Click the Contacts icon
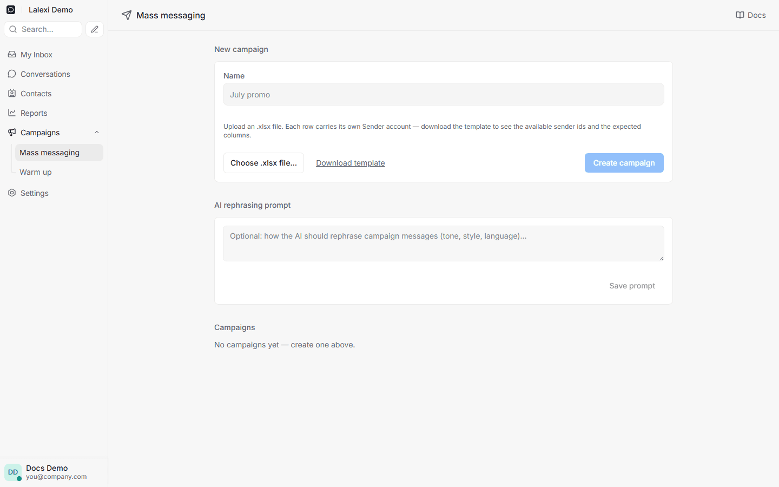Viewport: 779px width, 487px height. pos(12,94)
